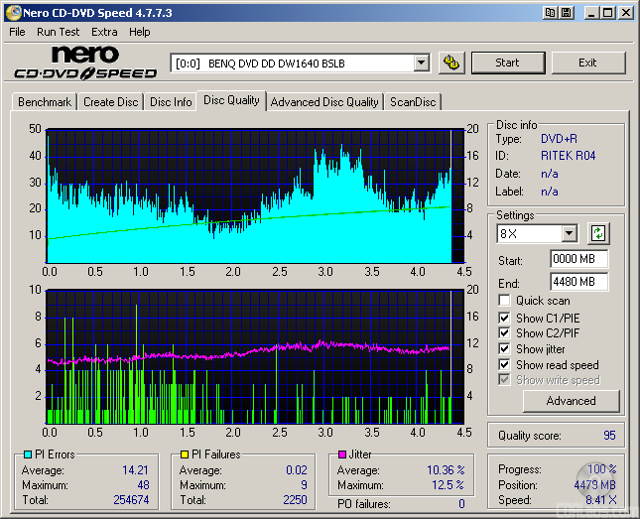Disable the Show read speed checkbox
The width and height of the screenshot is (640, 519).
[x=505, y=364]
